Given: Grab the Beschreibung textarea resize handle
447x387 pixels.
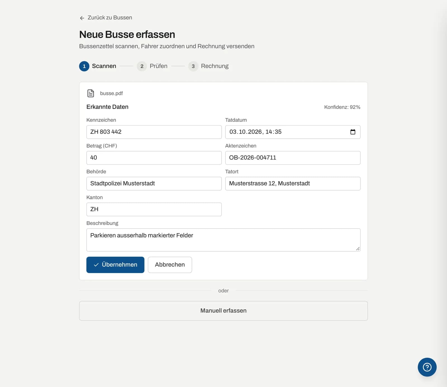Looking at the screenshot, I should coord(358,248).
